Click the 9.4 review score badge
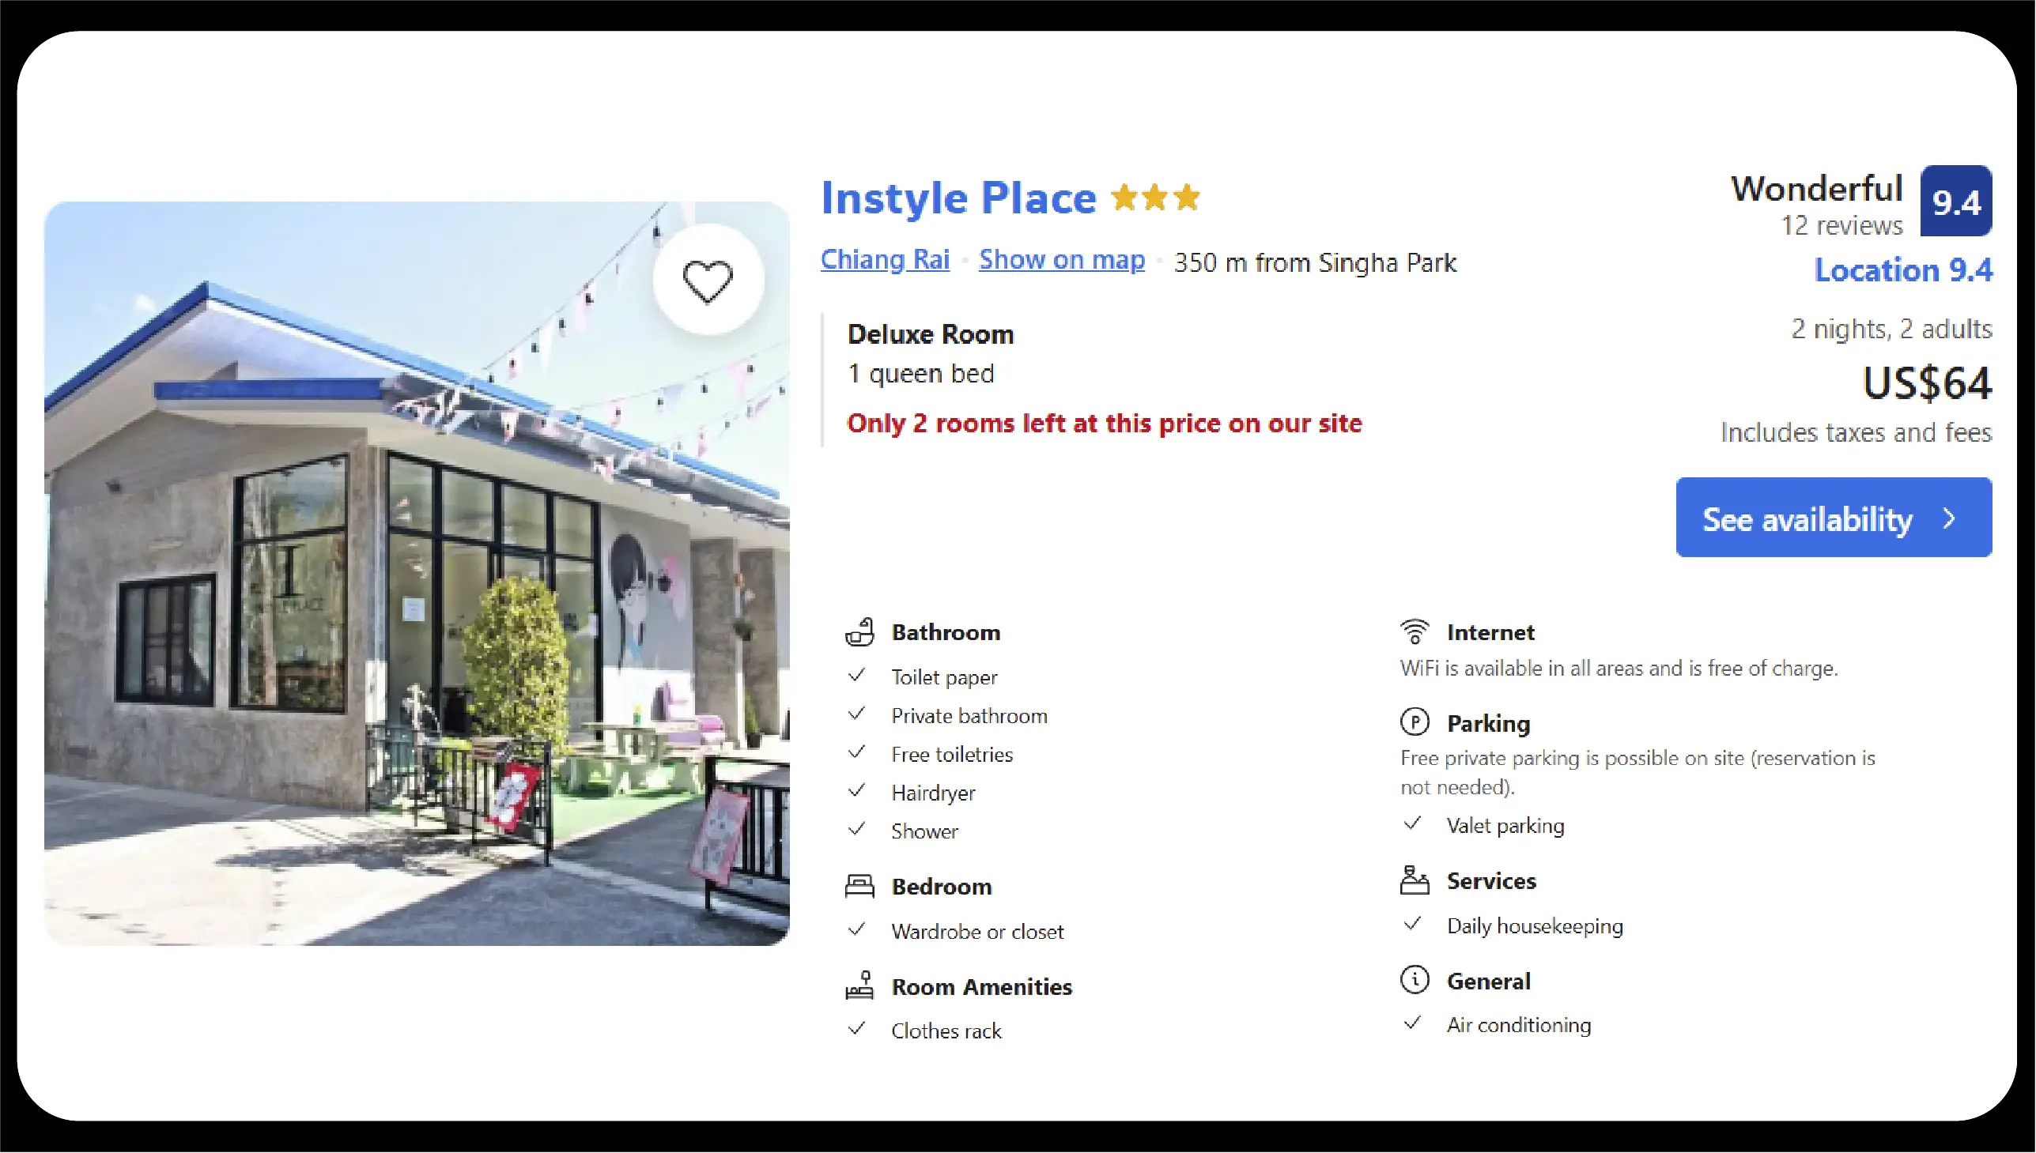 (x=1955, y=202)
